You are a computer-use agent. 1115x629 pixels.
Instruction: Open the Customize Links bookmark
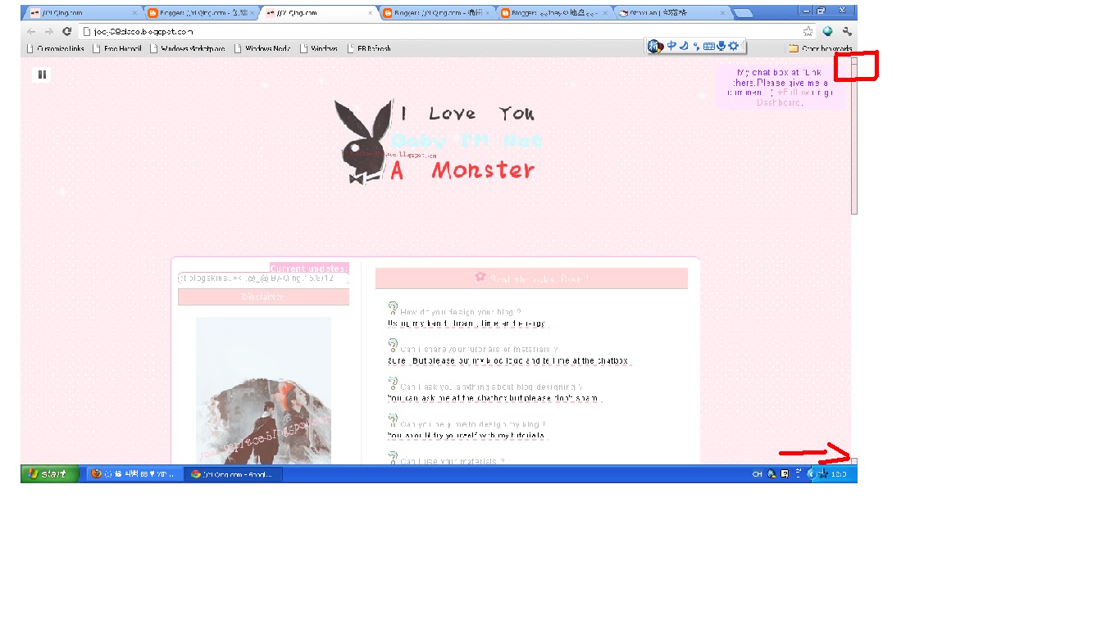[x=56, y=48]
